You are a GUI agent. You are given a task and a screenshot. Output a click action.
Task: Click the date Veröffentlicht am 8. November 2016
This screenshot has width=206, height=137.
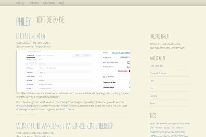click(36, 133)
